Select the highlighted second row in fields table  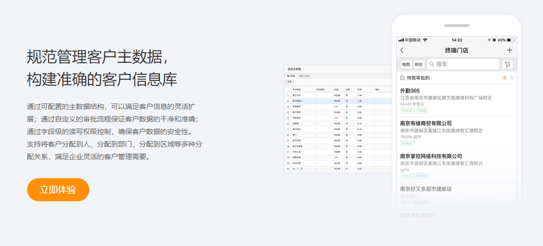click(338, 101)
